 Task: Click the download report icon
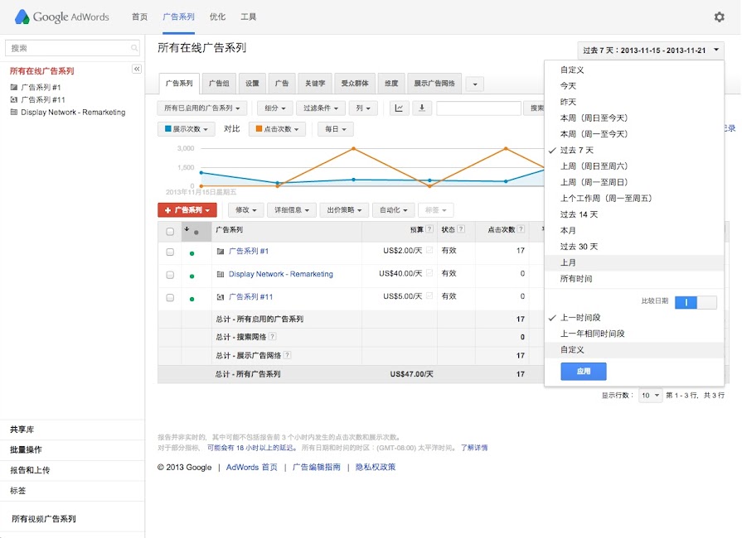pyautogui.click(x=423, y=108)
